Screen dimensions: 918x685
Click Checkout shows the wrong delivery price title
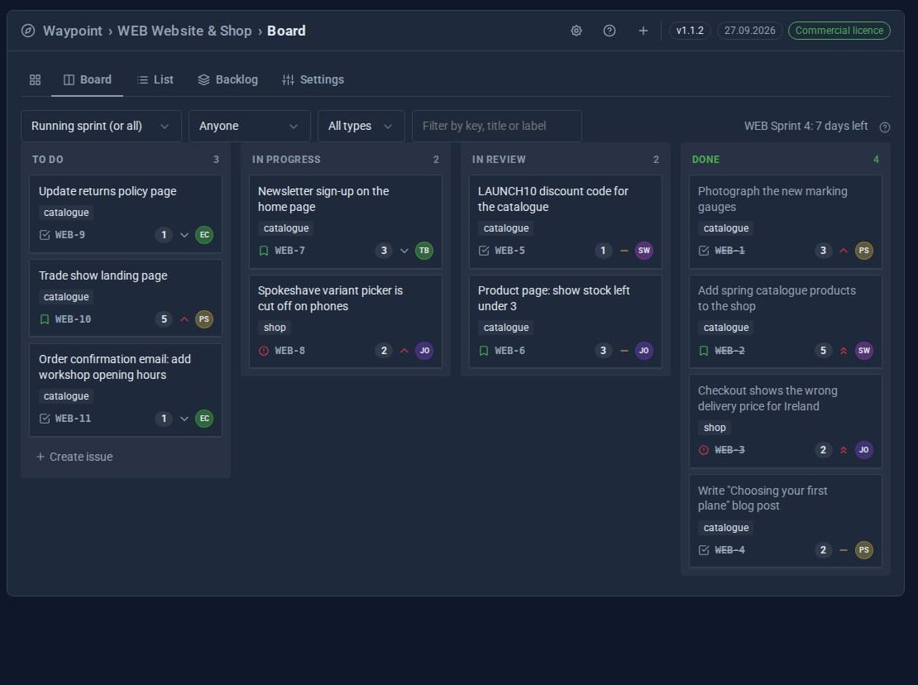767,398
